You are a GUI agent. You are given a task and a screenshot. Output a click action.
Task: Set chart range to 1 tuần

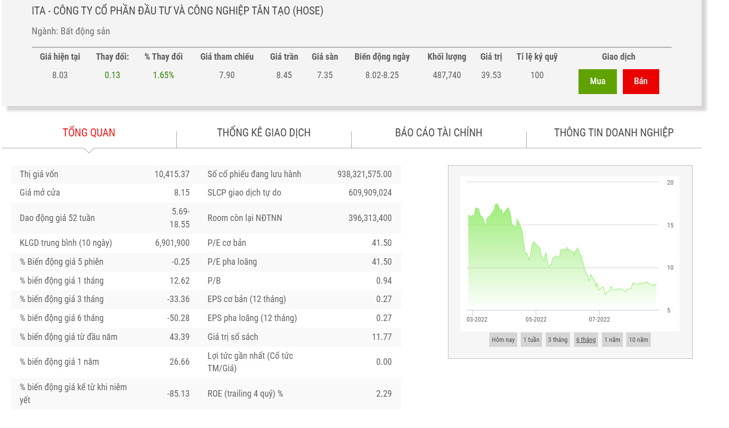coord(531,340)
